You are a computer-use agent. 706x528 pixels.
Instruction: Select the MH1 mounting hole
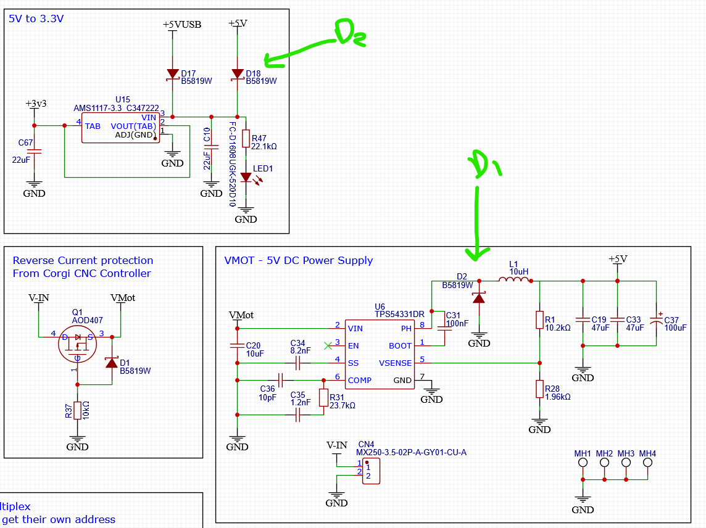[582, 464]
